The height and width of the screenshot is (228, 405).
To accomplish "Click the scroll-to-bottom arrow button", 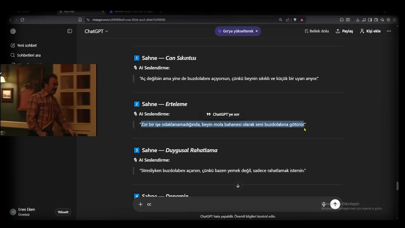I will 238,186.
